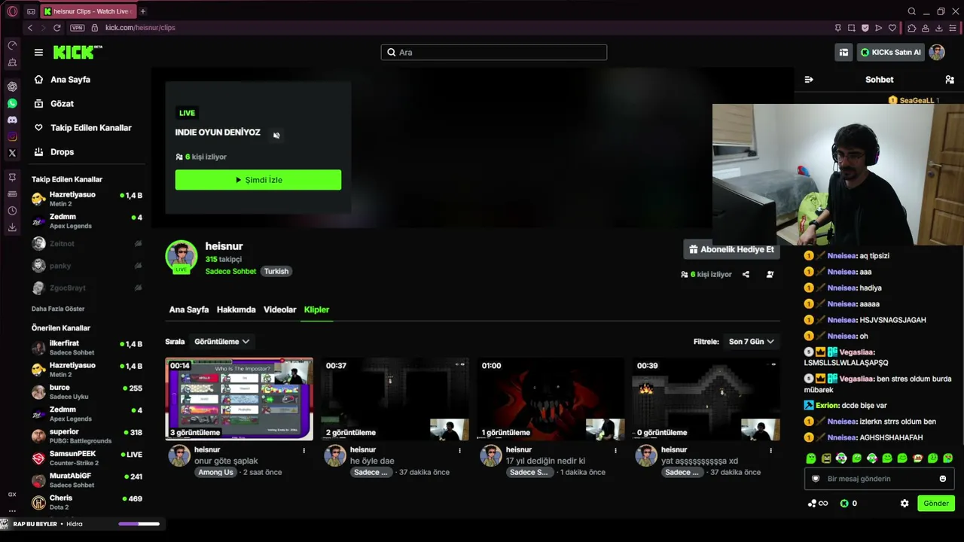
Task: Switch to the Ana Sayfa channel tab
Action: click(189, 309)
